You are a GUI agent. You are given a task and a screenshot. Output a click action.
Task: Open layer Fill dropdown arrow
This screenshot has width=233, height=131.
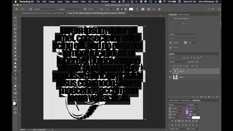201,66
